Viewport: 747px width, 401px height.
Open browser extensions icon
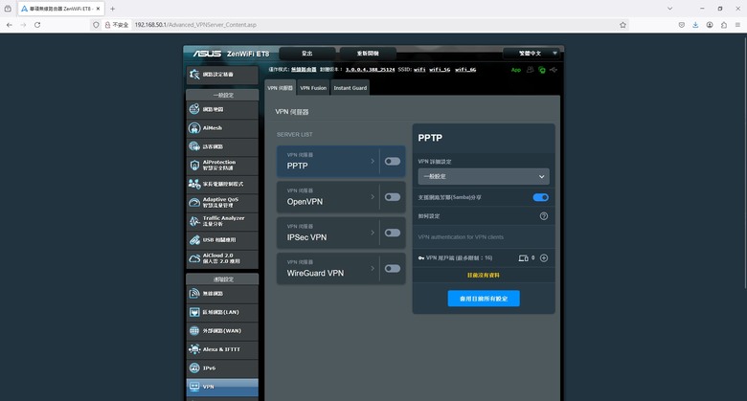coord(724,25)
